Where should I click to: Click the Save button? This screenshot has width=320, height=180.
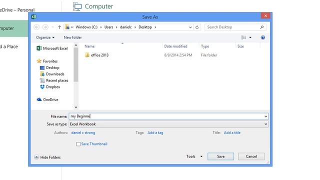220,156
